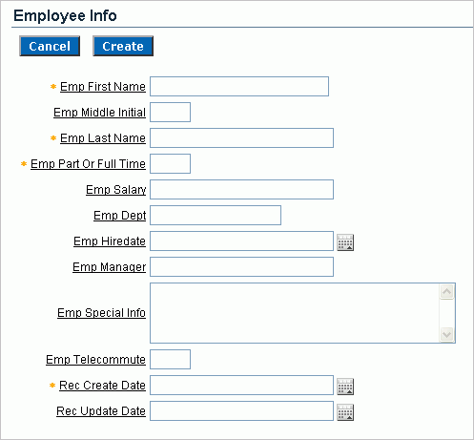Select the Emp Manager text field
Screen dimensions: 474x440
(241, 266)
